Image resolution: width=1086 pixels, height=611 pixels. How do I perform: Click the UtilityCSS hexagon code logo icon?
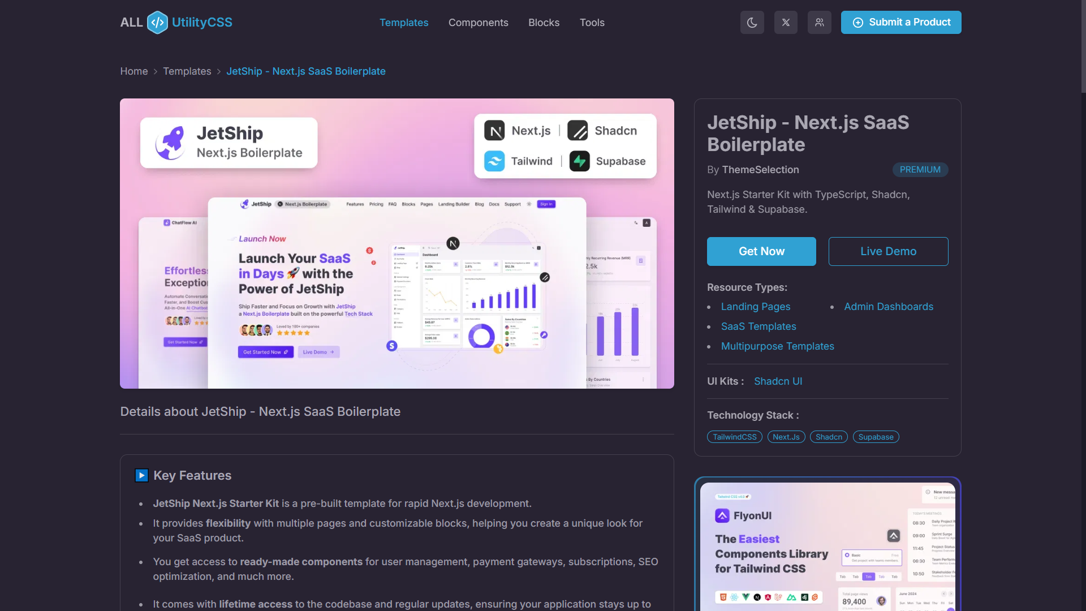157,23
